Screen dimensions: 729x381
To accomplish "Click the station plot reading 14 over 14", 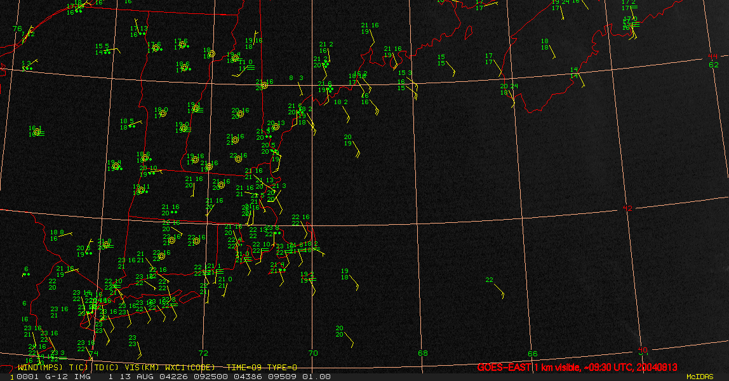I will pos(574,72).
